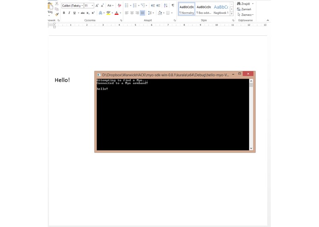Viewport: 319px width, 227px height.
Task: Open the Style pane dialog launcher
Action: 233,20
